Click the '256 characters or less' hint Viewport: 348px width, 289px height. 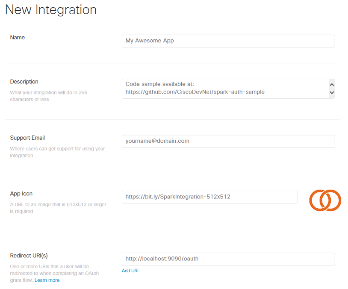pyautogui.click(x=49, y=96)
